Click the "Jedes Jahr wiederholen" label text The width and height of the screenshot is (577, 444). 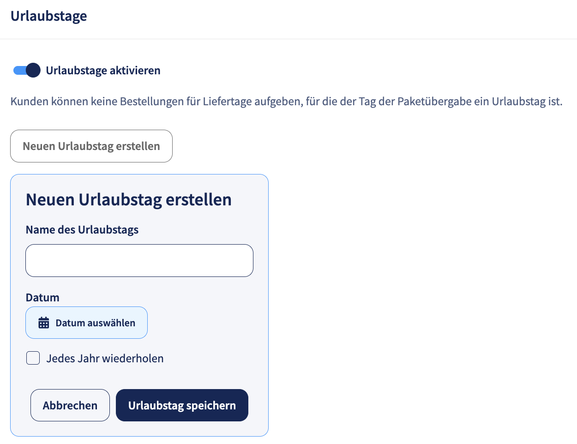pos(105,359)
